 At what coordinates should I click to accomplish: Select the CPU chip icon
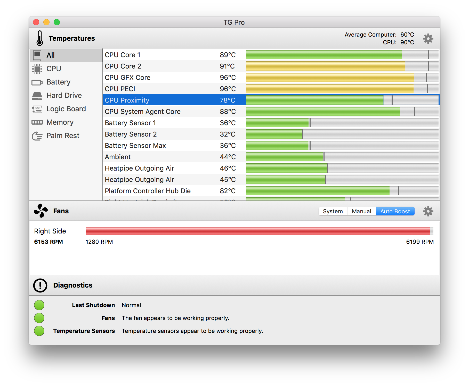[37, 69]
